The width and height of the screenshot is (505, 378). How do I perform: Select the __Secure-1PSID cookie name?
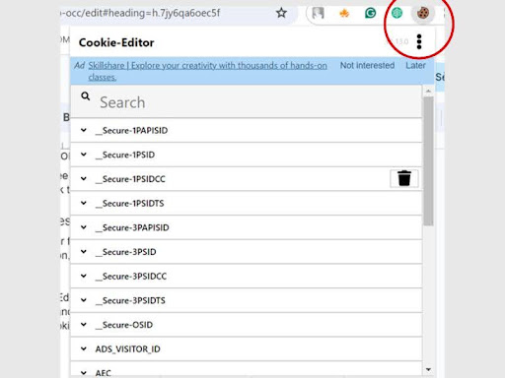point(125,155)
